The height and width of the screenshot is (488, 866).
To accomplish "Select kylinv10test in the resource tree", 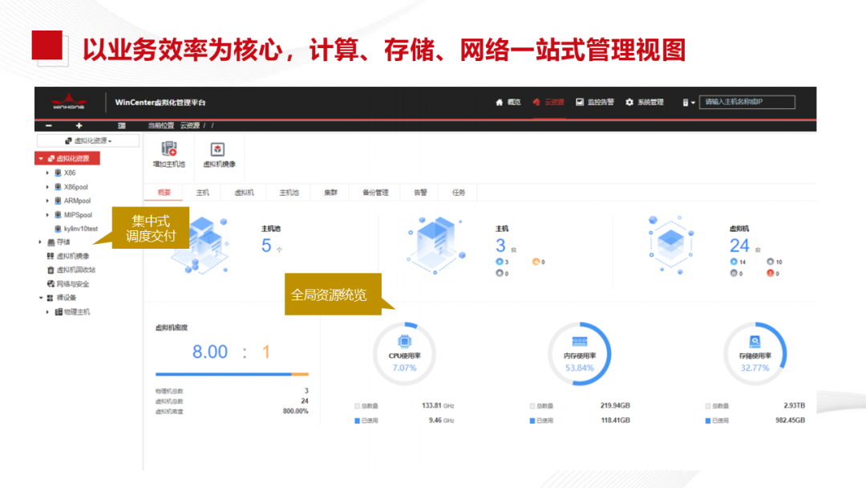I will 81,229.
